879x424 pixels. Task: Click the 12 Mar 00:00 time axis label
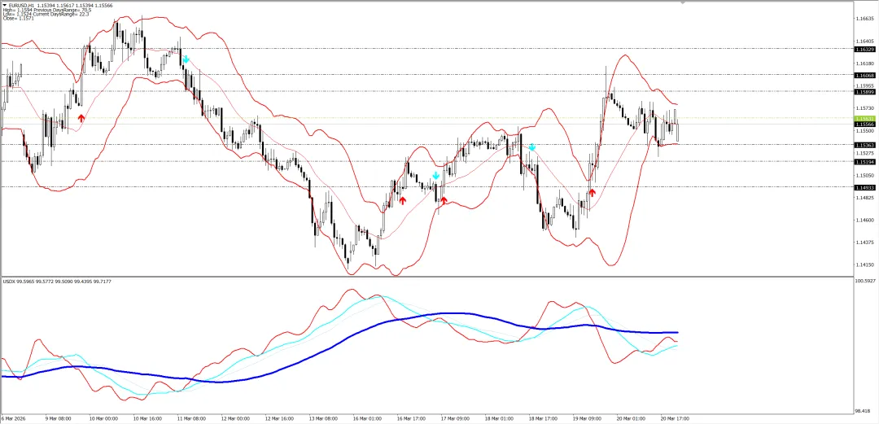click(235, 418)
